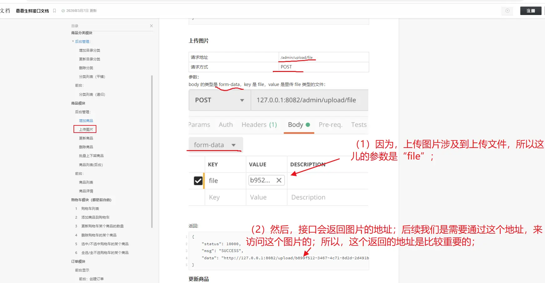This screenshot has height=283, width=545.
Task: Open 商品列表(后台) in the contents
Action: [x=91, y=165]
